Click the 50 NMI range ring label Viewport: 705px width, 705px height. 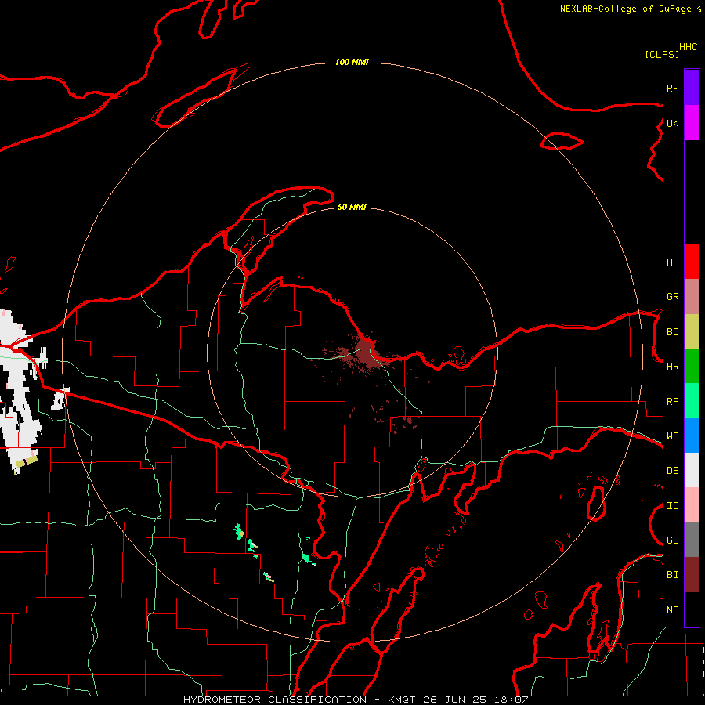click(352, 208)
